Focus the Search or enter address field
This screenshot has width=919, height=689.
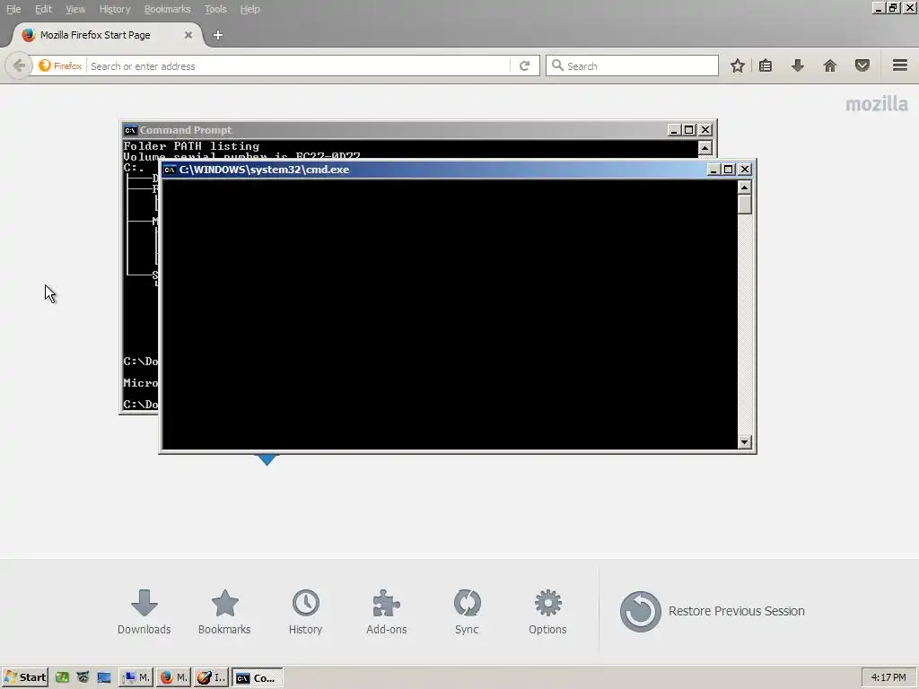click(x=299, y=65)
